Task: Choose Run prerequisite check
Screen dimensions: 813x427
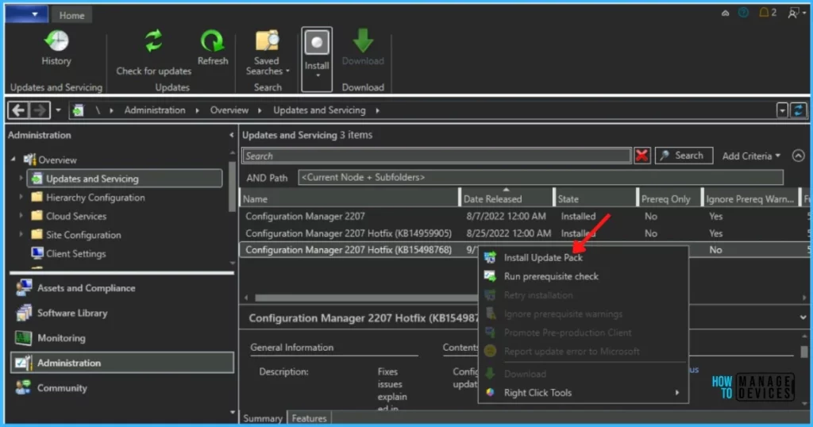Action: [584, 276]
